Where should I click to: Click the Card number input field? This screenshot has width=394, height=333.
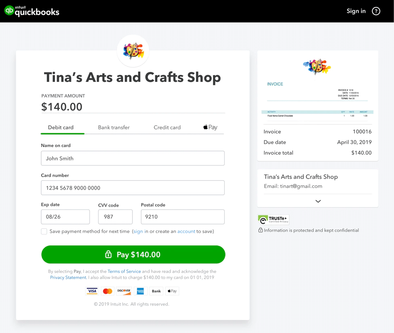[x=133, y=187]
